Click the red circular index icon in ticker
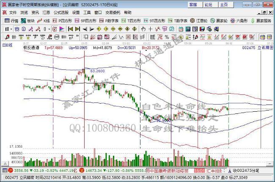Viewport: 275px width, 182px height. coord(11,170)
